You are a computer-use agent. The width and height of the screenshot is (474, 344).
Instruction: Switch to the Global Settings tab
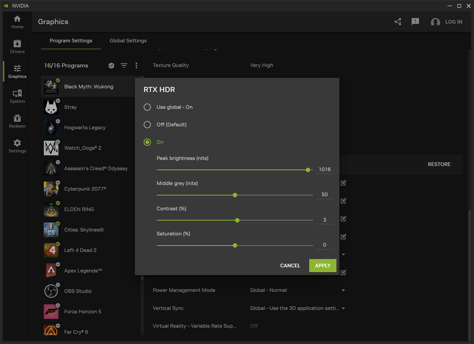click(128, 40)
